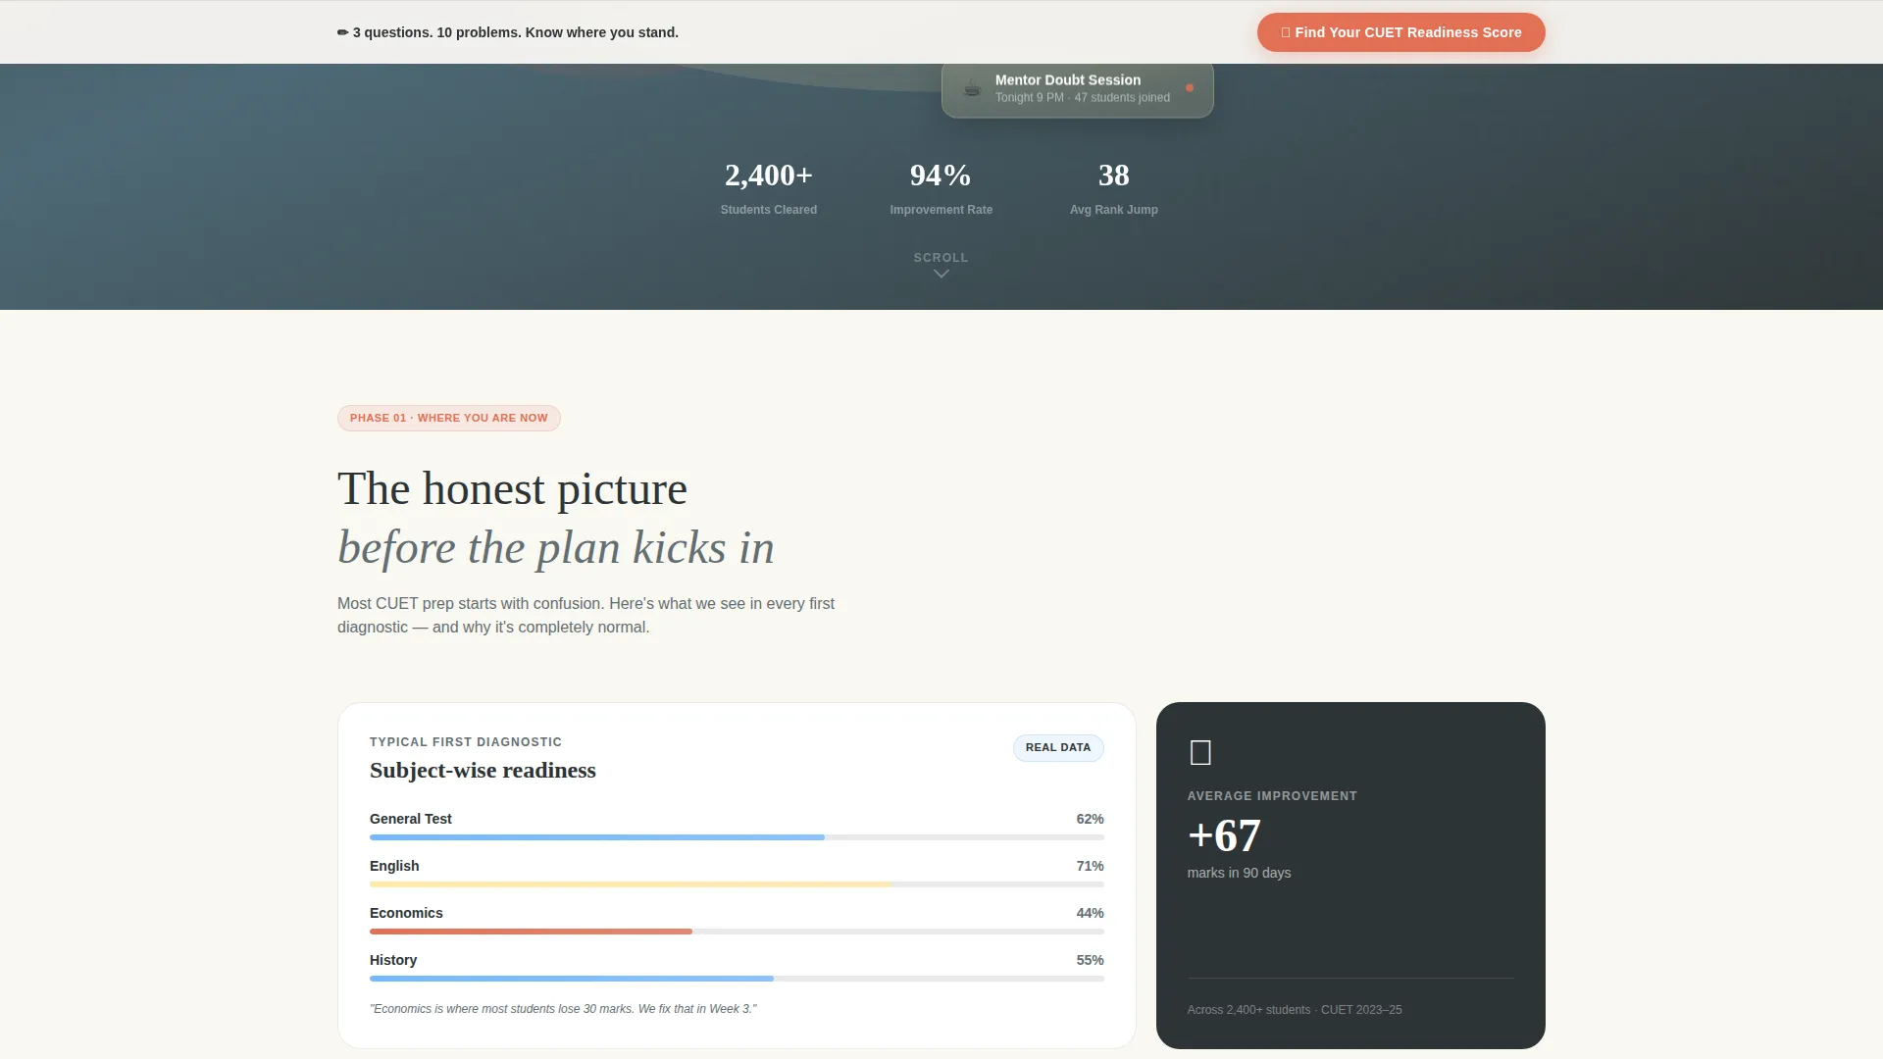Click the General Test label
1883x1059 pixels.
click(x=411, y=819)
